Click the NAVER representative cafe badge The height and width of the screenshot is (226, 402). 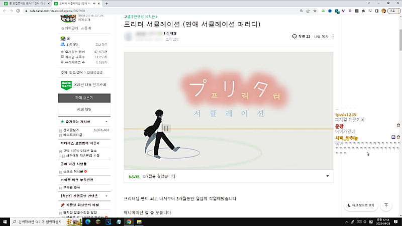tap(66, 85)
